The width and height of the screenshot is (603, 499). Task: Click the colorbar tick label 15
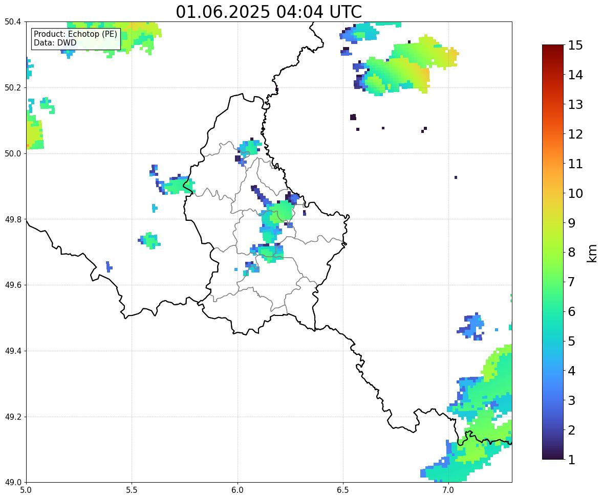(575, 46)
